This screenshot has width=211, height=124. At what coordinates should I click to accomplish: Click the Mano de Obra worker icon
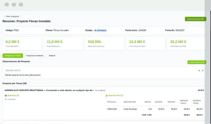(106, 95)
